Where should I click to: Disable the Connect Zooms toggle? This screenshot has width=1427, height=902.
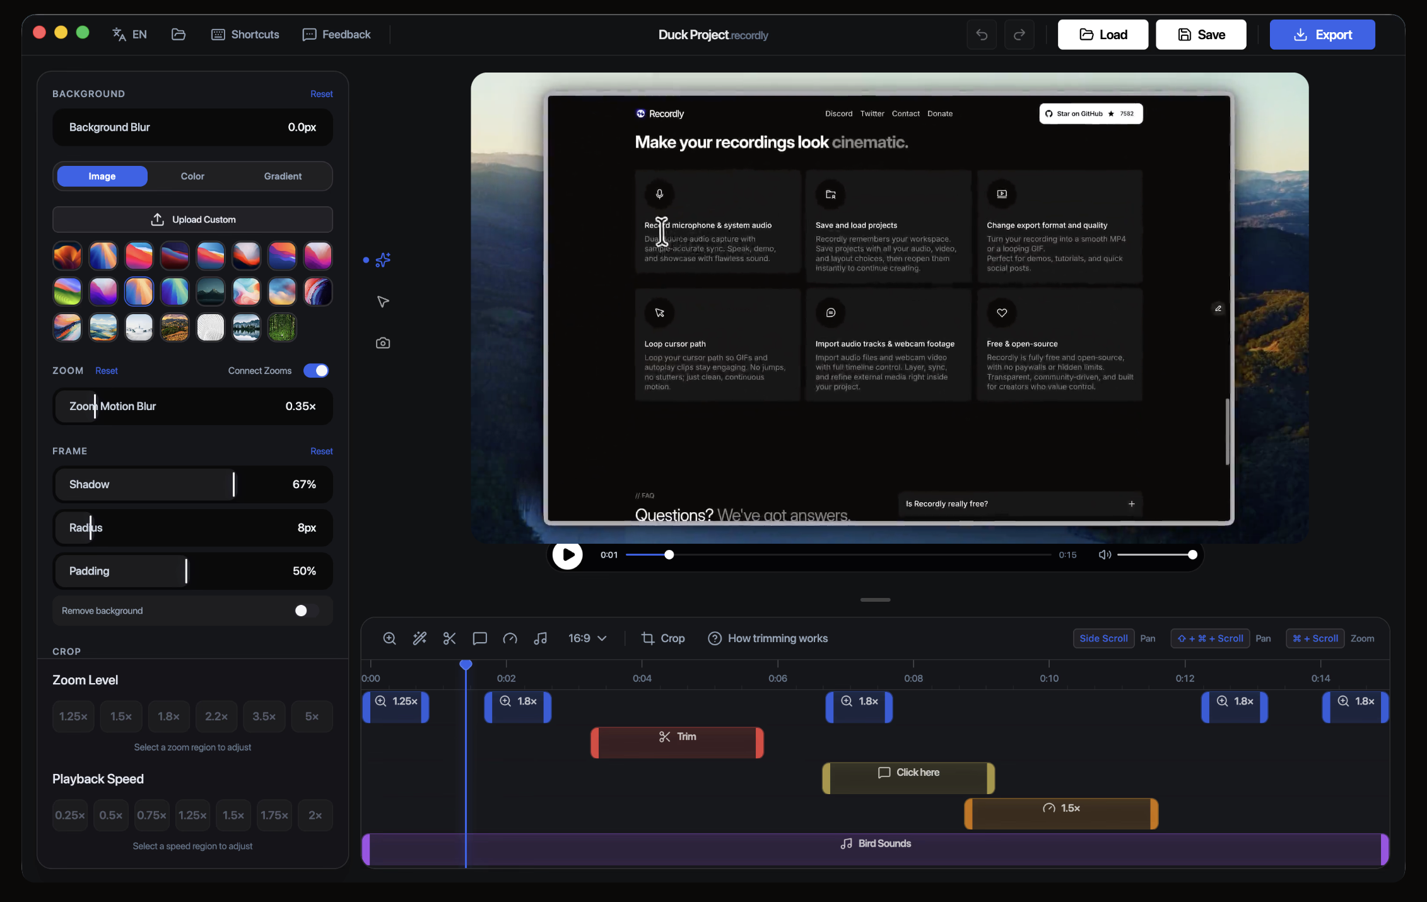click(x=316, y=371)
